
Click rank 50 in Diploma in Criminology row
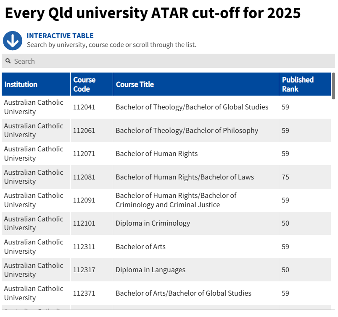285,223
